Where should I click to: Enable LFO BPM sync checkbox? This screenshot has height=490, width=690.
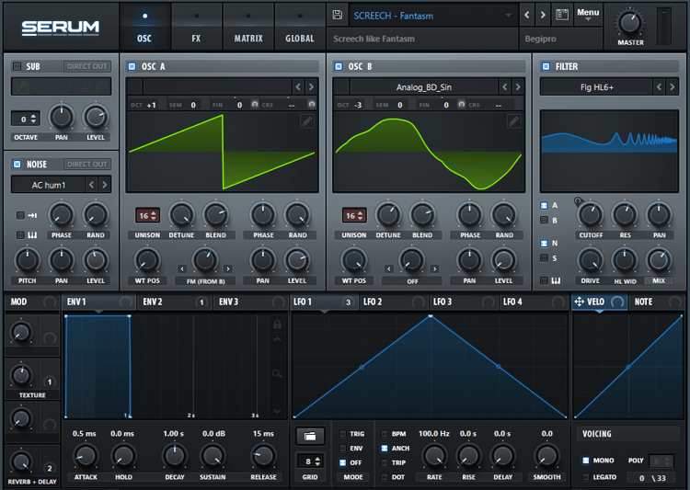point(385,434)
